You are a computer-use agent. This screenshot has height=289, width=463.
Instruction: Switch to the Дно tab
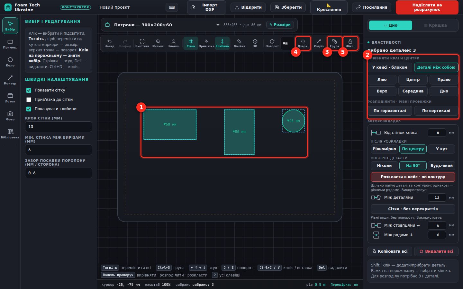coord(390,25)
